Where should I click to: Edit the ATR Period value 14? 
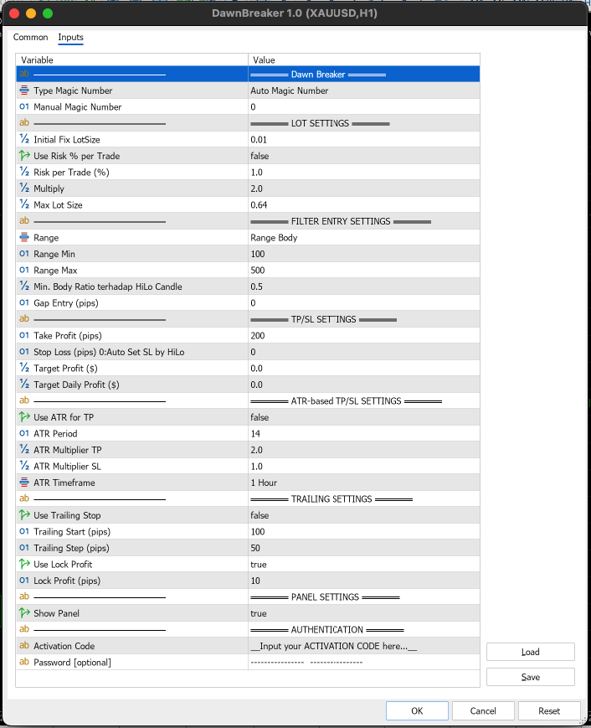tap(363, 433)
